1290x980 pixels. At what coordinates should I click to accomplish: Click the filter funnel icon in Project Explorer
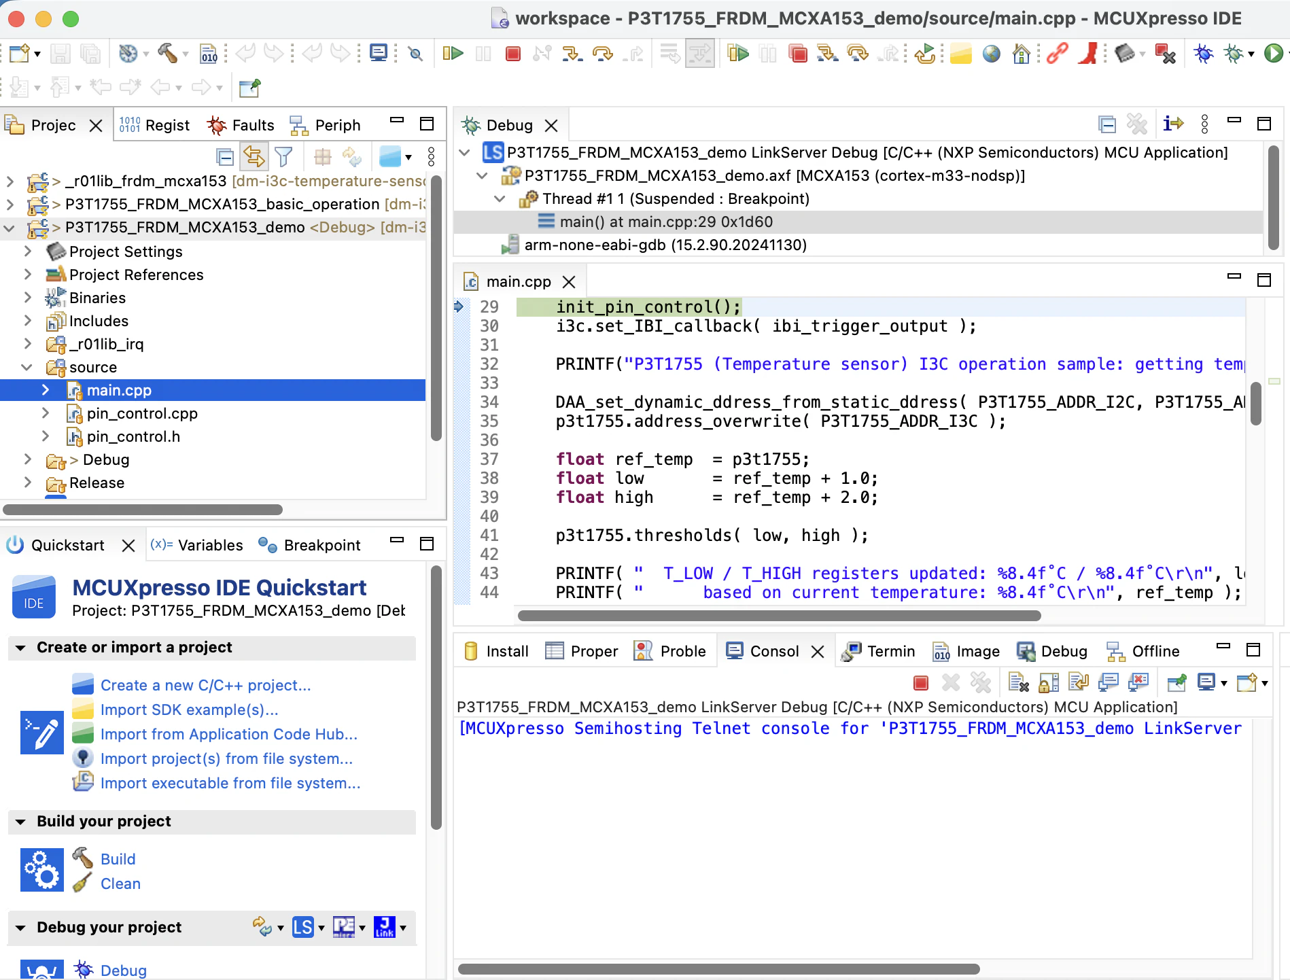pos(284,157)
